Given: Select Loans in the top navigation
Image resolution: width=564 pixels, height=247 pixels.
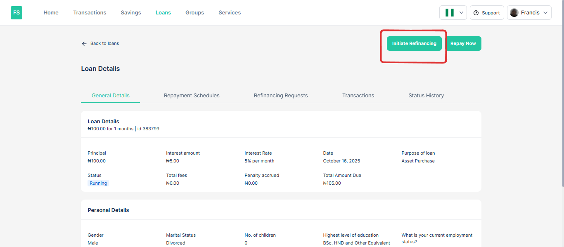Looking at the screenshot, I should click(x=163, y=13).
